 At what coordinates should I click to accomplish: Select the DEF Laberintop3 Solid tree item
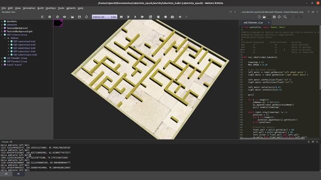click(x=25, y=44)
